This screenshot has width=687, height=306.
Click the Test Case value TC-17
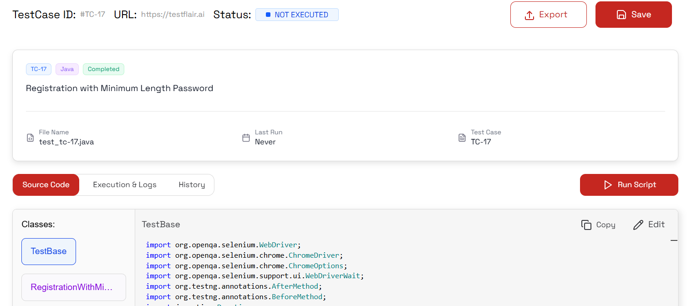click(481, 142)
